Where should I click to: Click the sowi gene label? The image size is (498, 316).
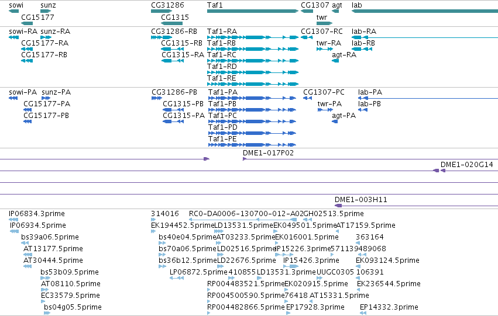pyautogui.click(x=16, y=5)
